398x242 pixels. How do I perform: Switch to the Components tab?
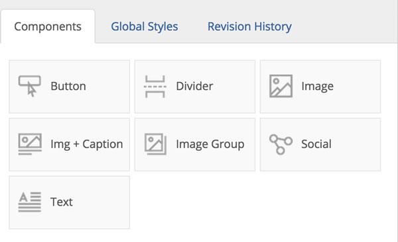pyautogui.click(x=48, y=26)
